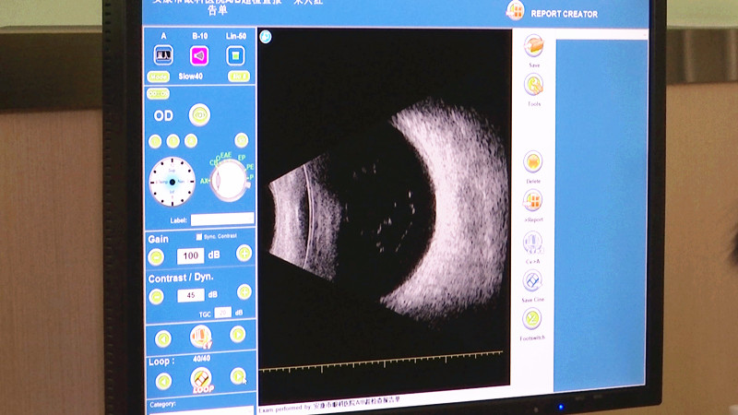Toggle the OD eye selector button

click(x=199, y=114)
